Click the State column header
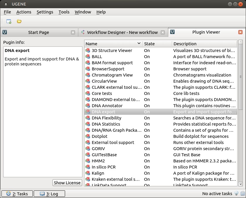Screen dimensions: 246x198 157,44
